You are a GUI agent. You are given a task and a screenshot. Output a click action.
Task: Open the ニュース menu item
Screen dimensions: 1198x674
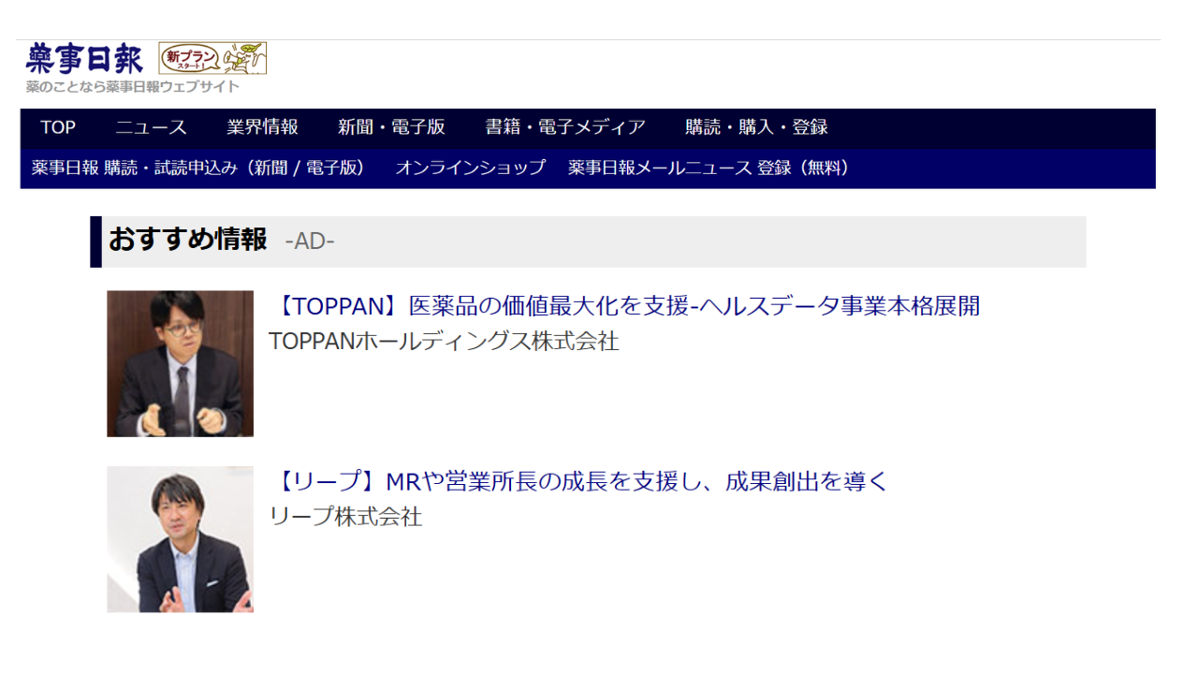click(151, 127)
